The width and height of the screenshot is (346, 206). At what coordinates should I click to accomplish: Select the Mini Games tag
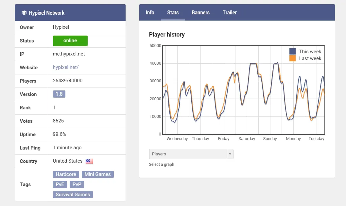click(x=97, y=174)
